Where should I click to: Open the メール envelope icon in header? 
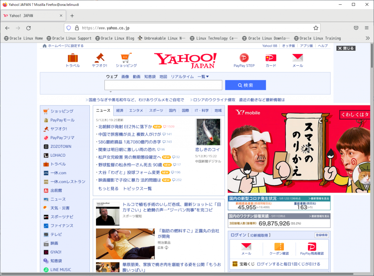point(298,58)
